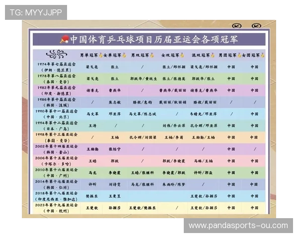Click the decorative flourish in the header row
The width and height of the screenshot is (298, 238).
57,55
